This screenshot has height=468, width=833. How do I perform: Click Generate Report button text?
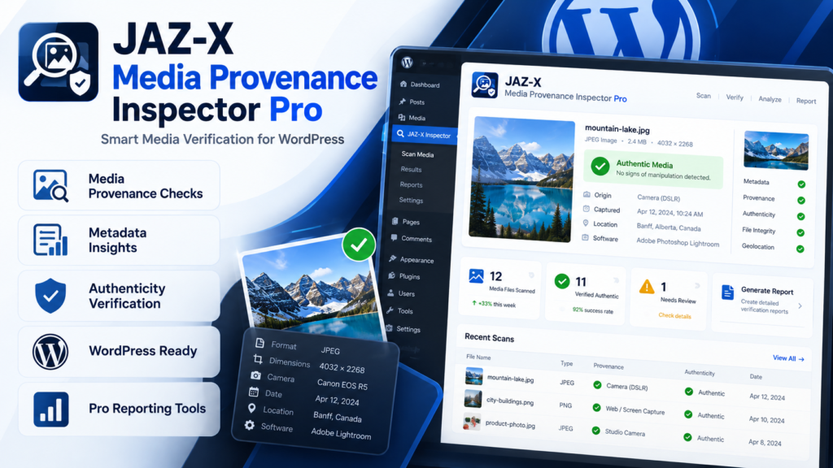[x=767, y=291]
